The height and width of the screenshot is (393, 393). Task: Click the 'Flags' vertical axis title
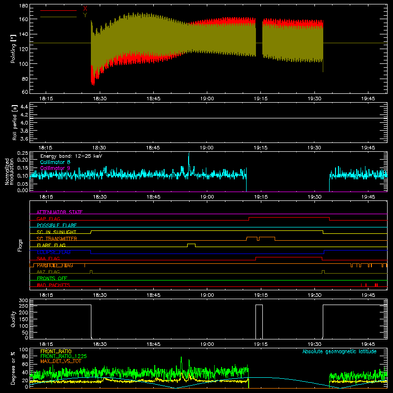(20, 245)
